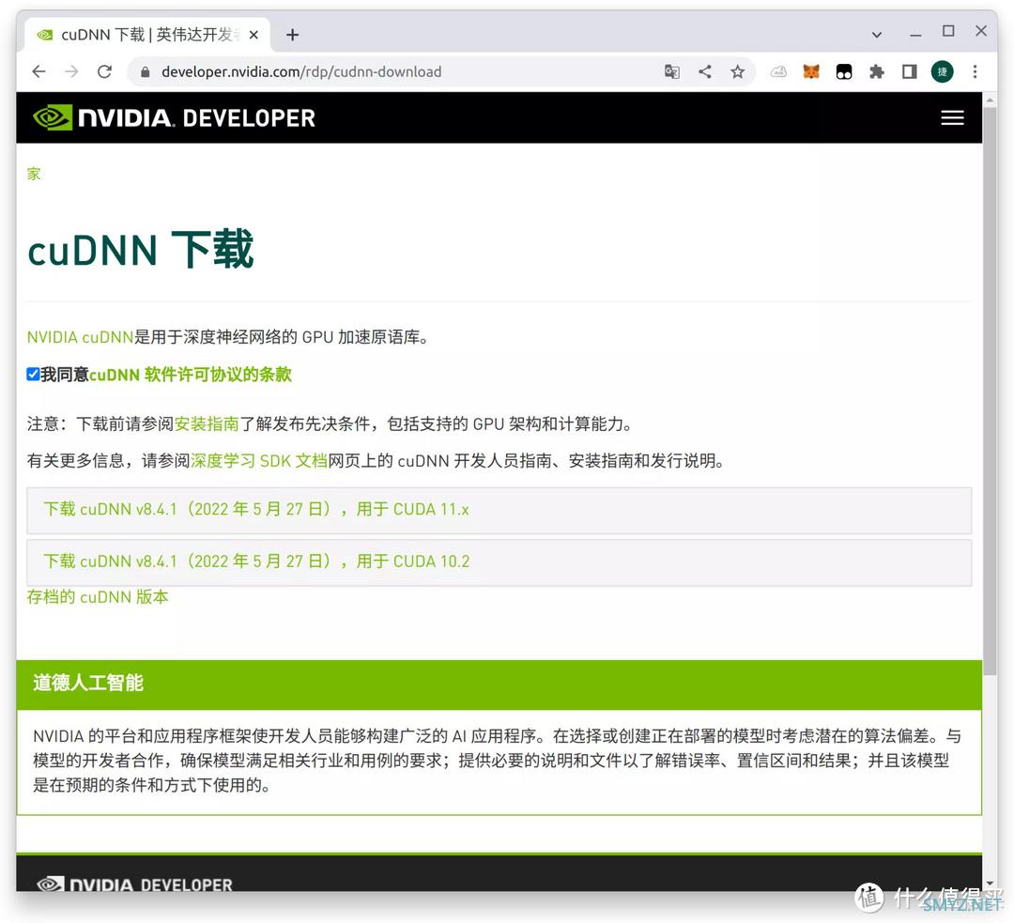1014x923 pixels.
Task: Minimize the browser window
Action: [x=915, y=35]
